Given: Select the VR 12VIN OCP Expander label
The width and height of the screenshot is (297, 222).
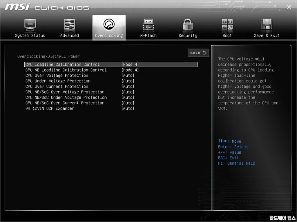Looking at the screenshot, I should [50, 108].
